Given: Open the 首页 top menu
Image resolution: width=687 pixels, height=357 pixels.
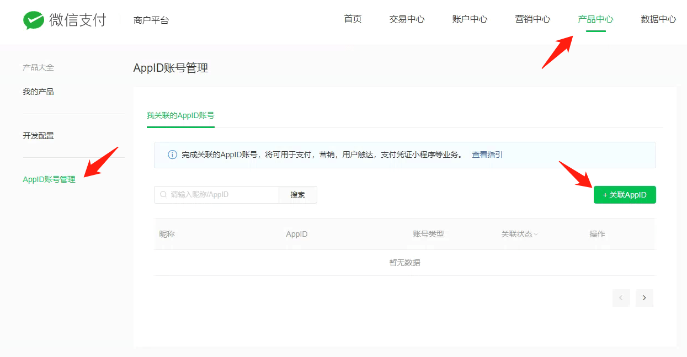Looking at the screenshot, I should click(353, 19).
